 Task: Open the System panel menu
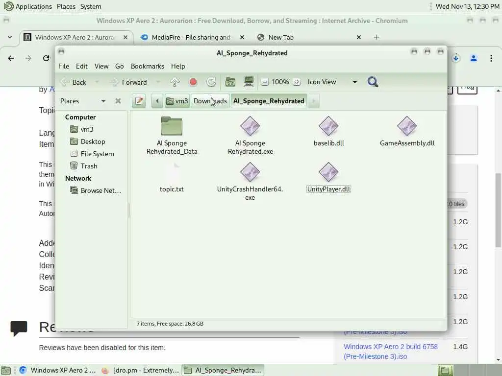point(91,6)
